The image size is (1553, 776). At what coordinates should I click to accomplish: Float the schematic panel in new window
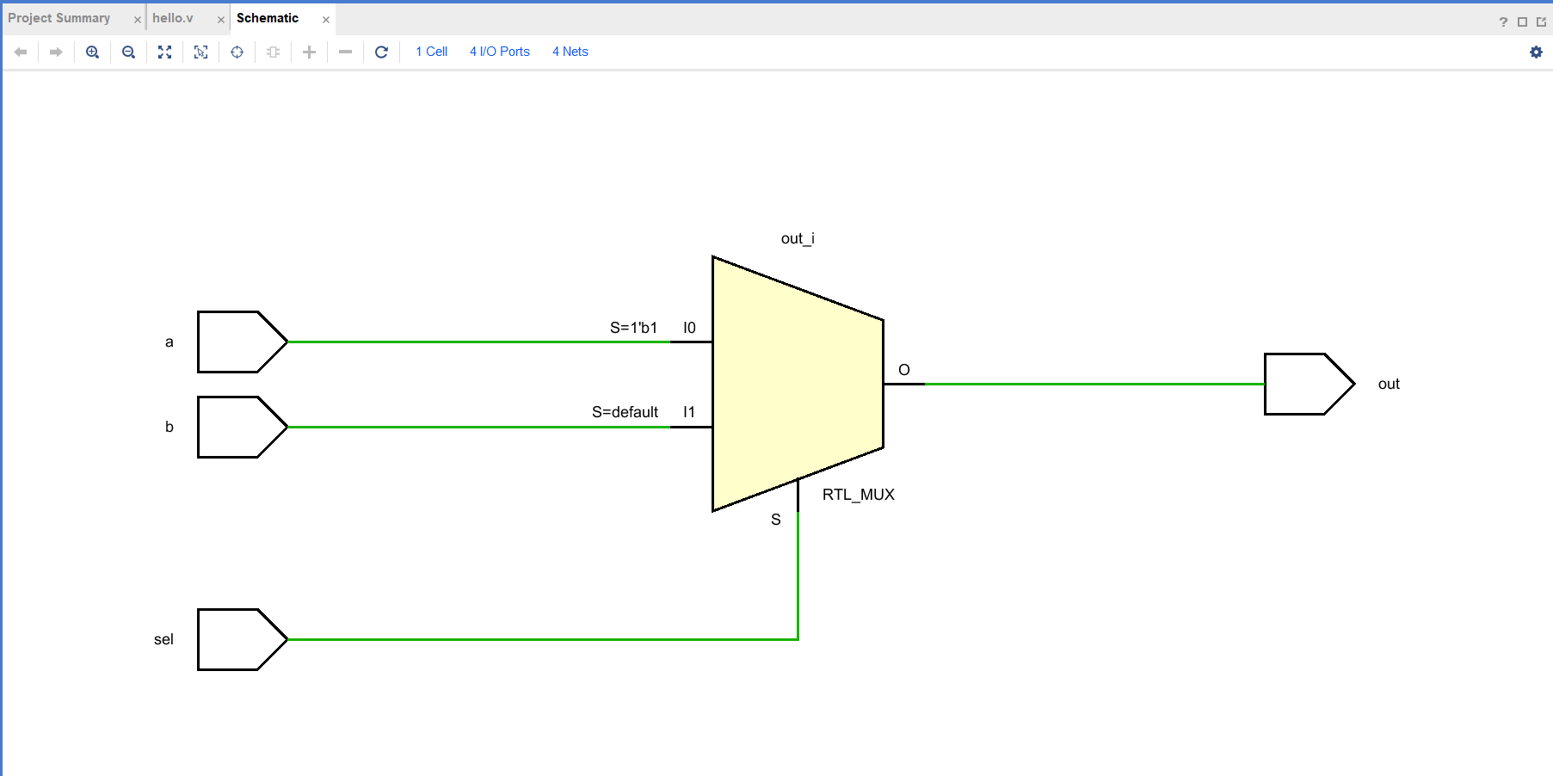(1541, 22)
